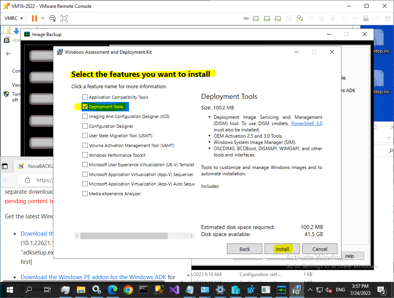Viewport: 394px width, 298px height.
Task: Expand the VMRC device toolbar double-chevron
Action: tap(246, 18)
